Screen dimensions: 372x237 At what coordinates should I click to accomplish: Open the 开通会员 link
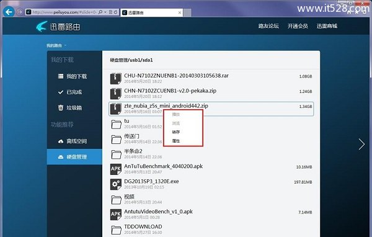[x=298, y=26]
